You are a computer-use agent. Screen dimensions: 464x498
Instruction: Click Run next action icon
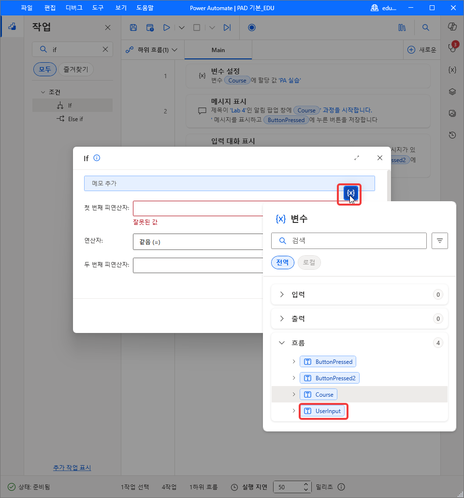click(x=227, y=28)
